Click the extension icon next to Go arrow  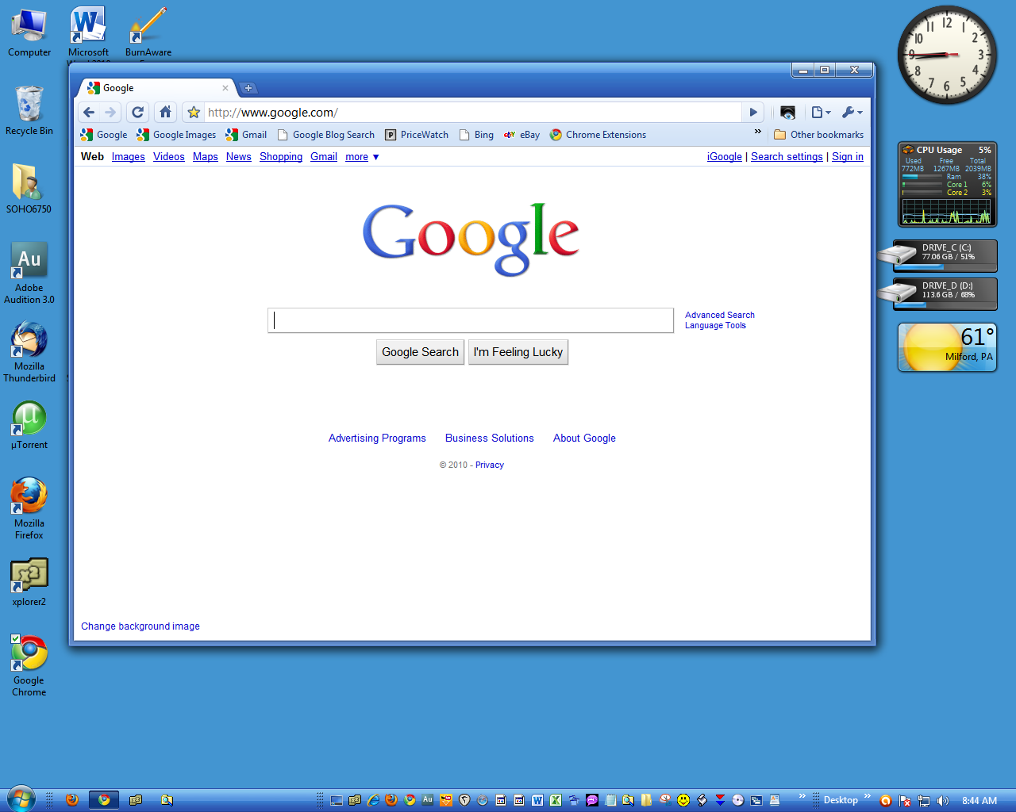(787, 113)
